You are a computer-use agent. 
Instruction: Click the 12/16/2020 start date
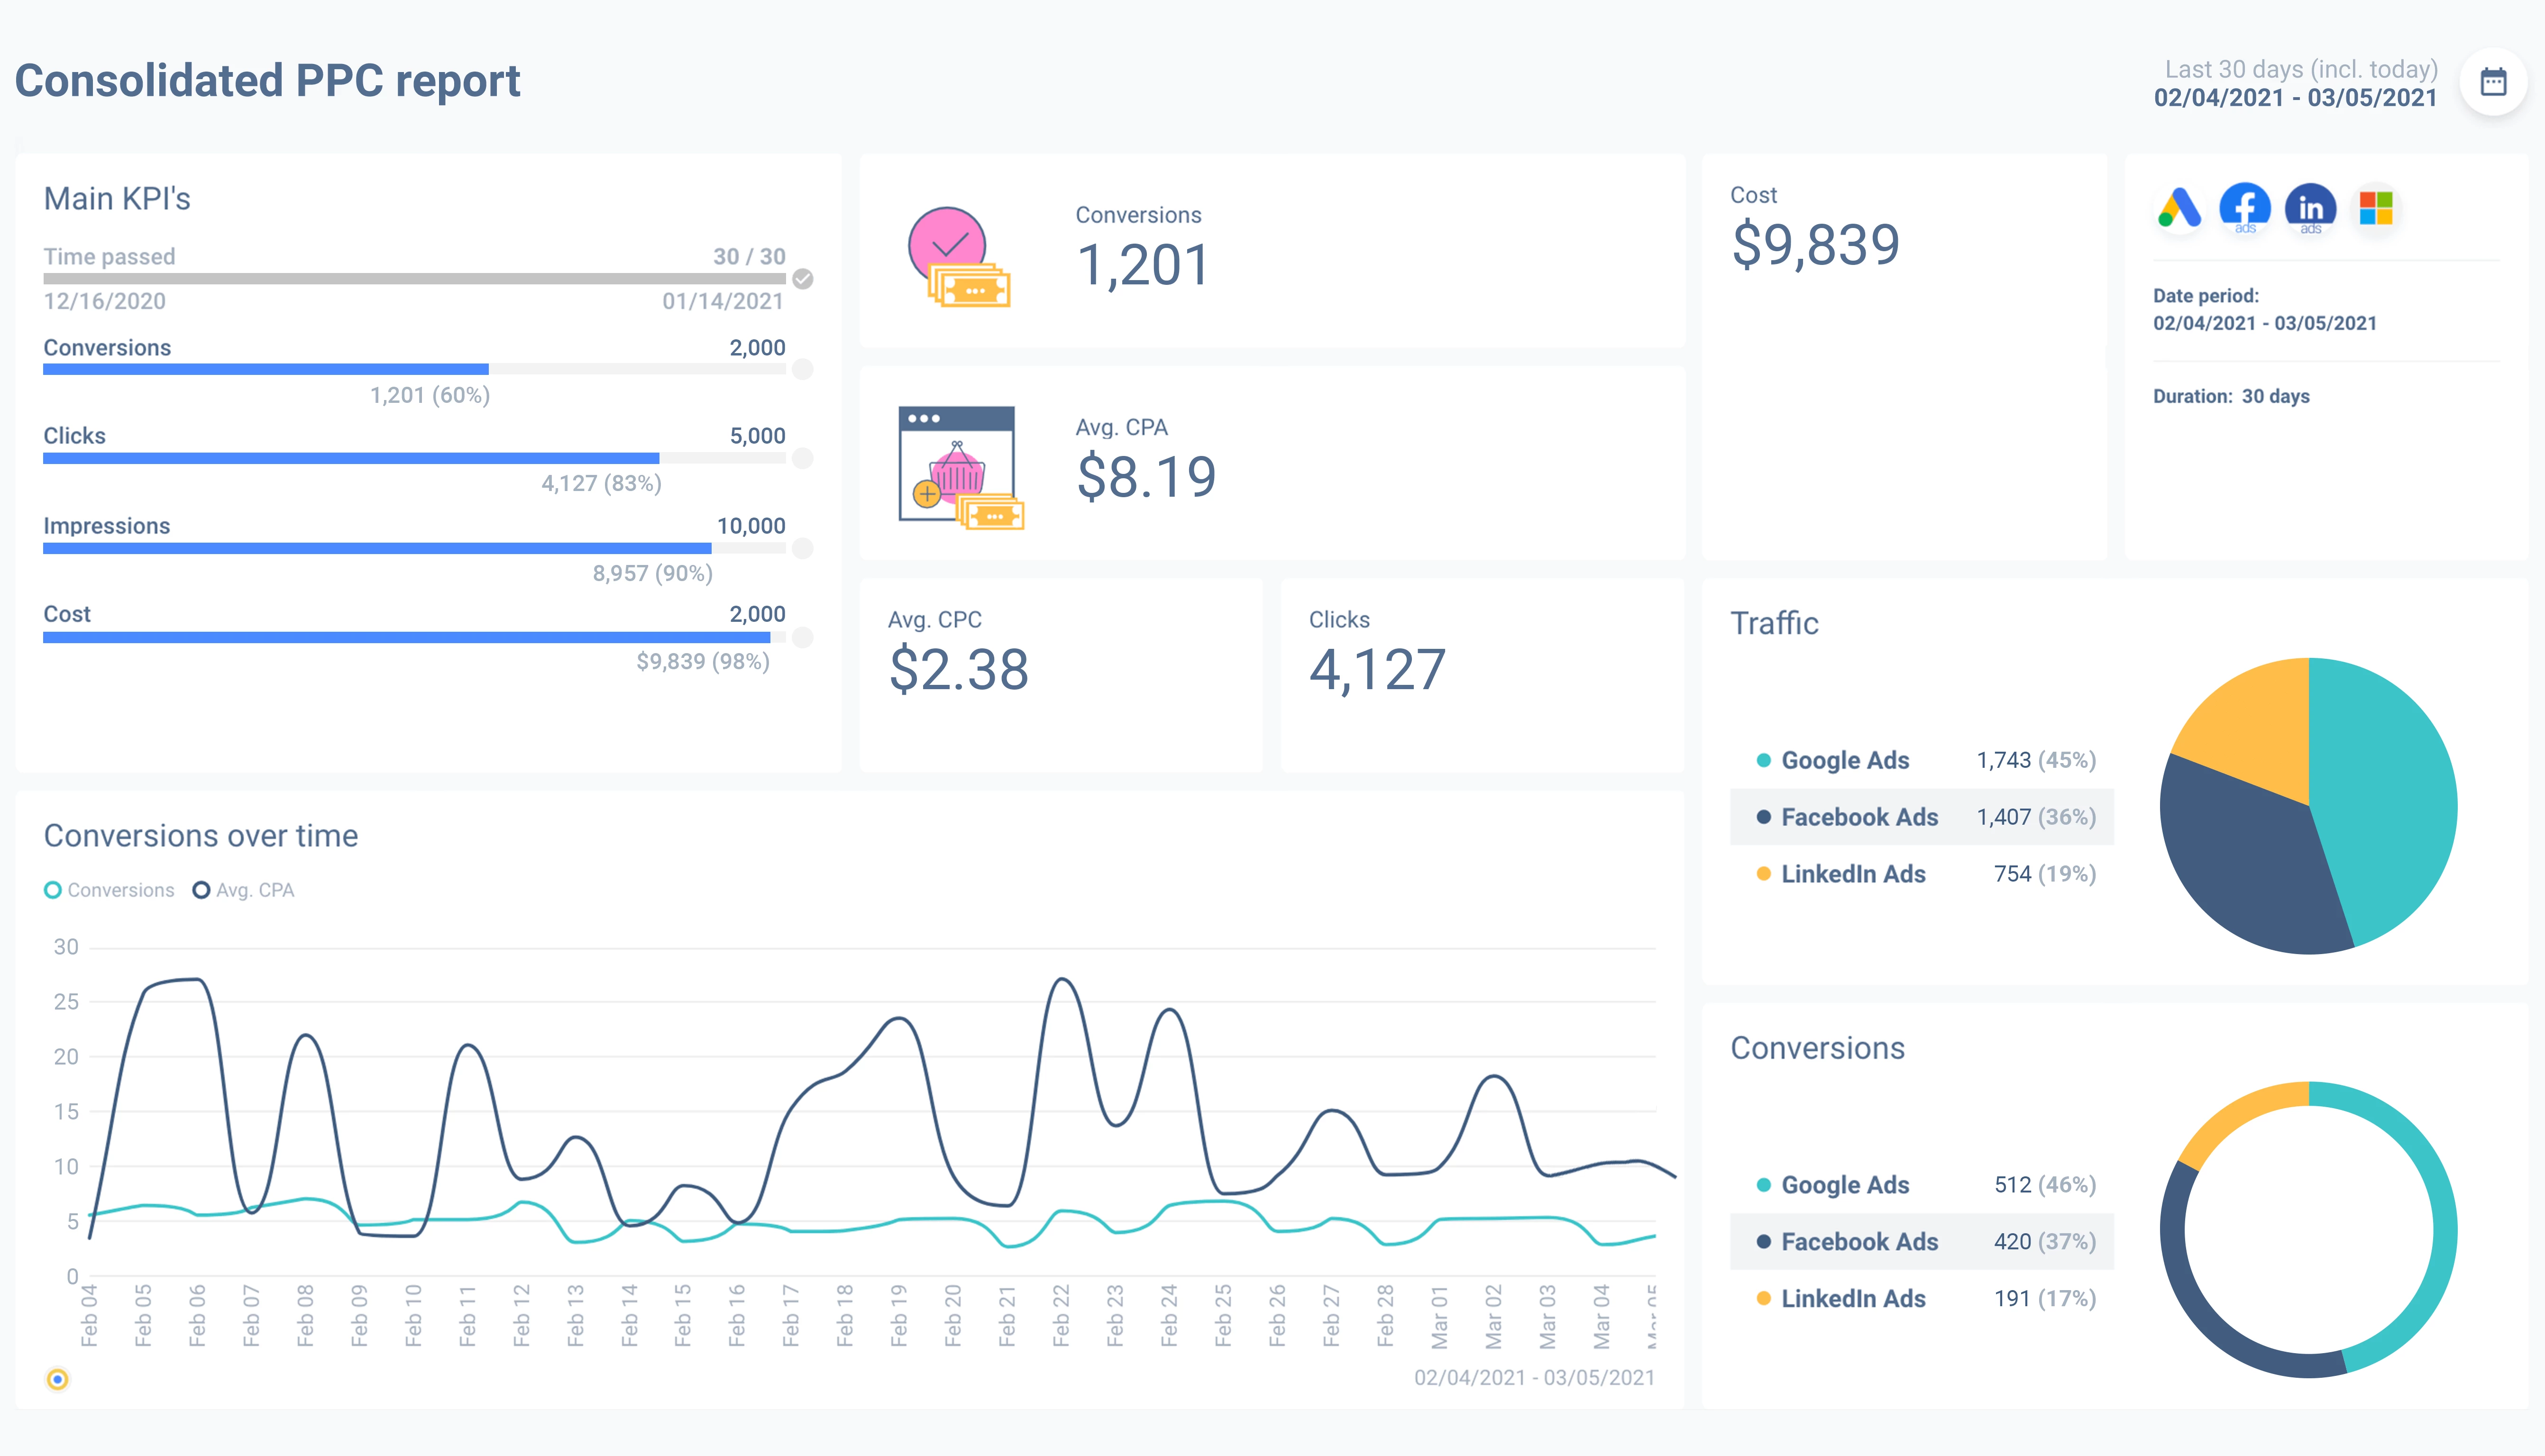104,302
